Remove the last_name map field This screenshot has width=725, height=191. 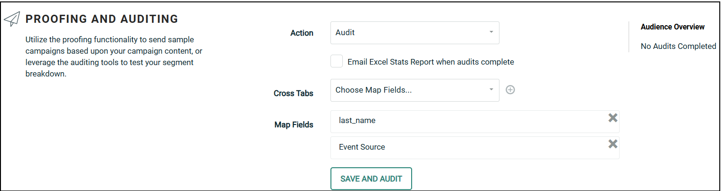pos(612,118)
